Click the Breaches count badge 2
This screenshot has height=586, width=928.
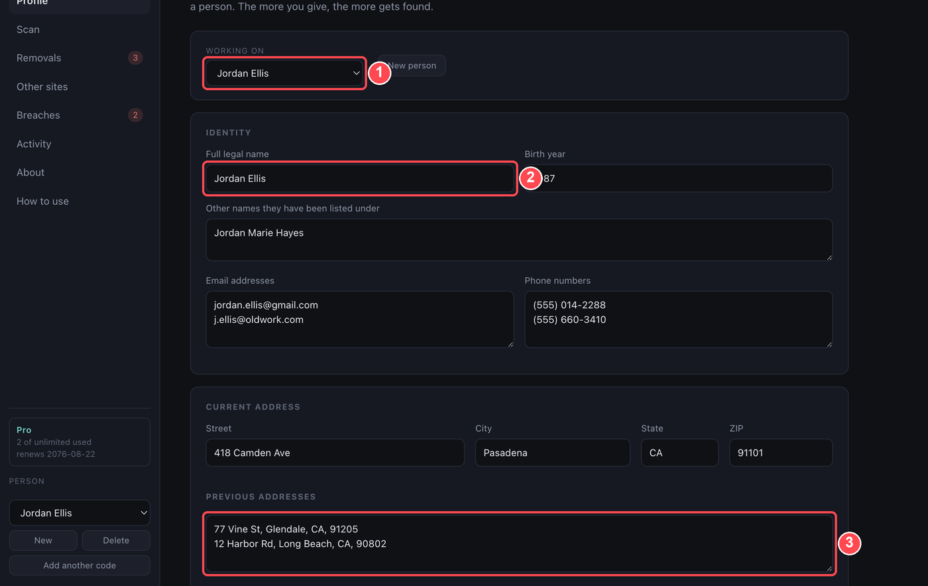click(x=135, y=115)
